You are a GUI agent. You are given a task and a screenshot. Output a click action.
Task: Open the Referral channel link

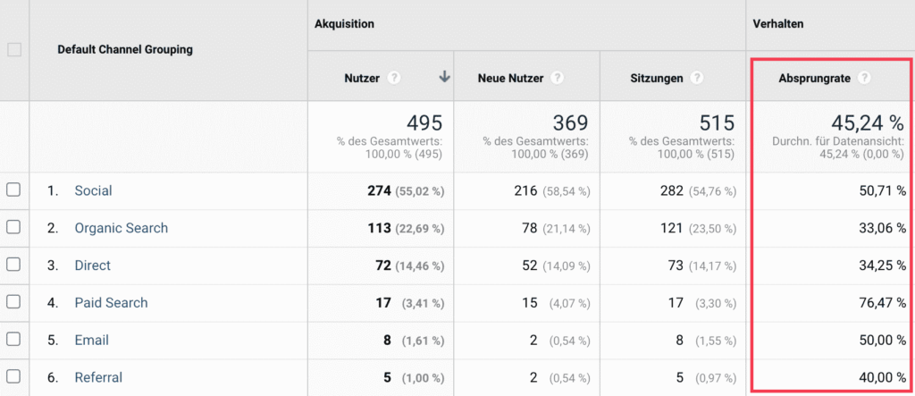point(98,377)
